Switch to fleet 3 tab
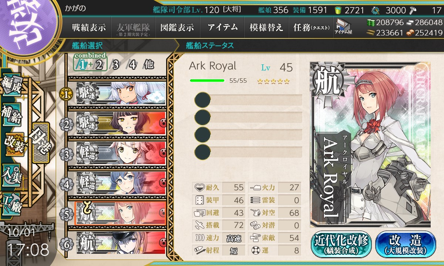Image resolution: width=444 pixels, height=266 pixels. coord(115,65)
